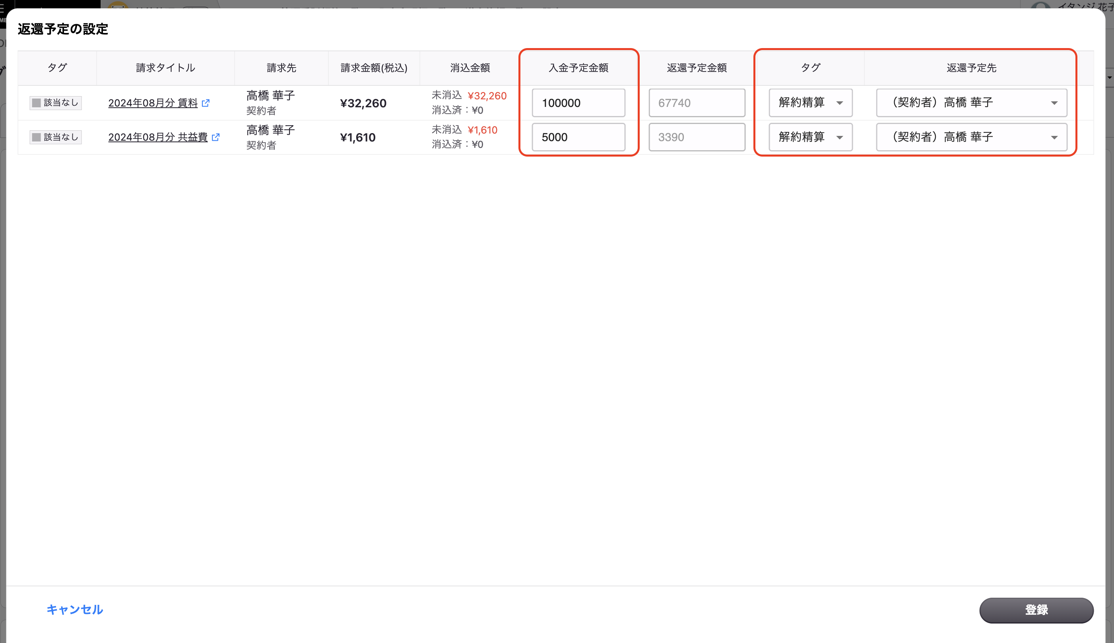
Task: Open the 2024年08月分 共益費 invoice link
Action: coord(158,138)
